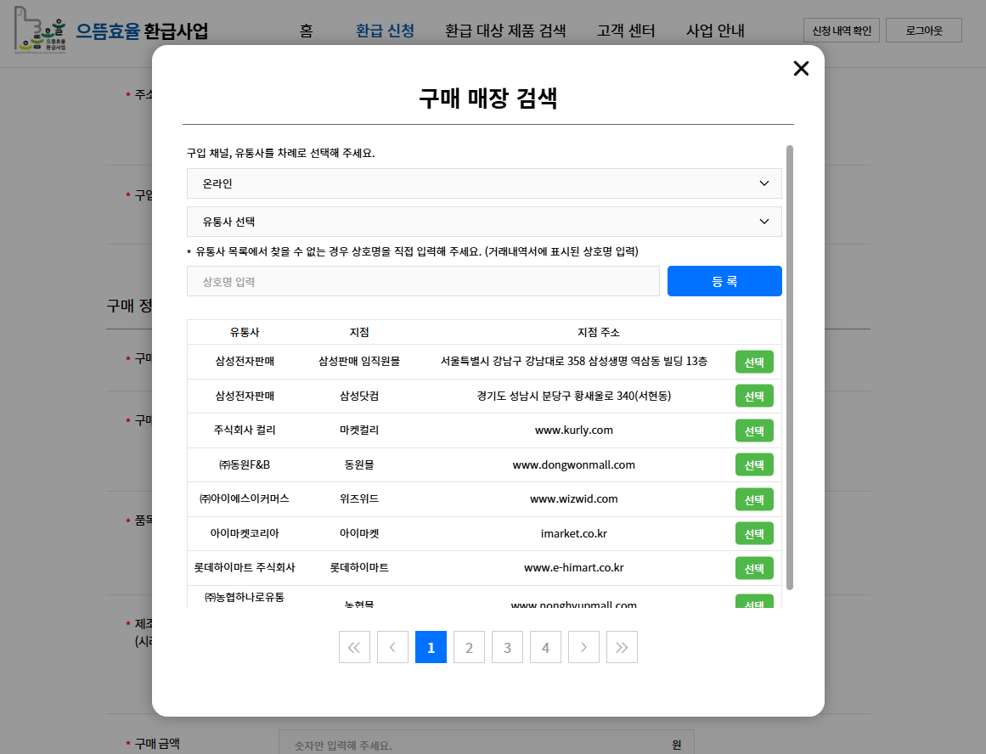986x754 pixels.
Task: Click the dialog's vertical scrollbar
Action: coord(790,368)
